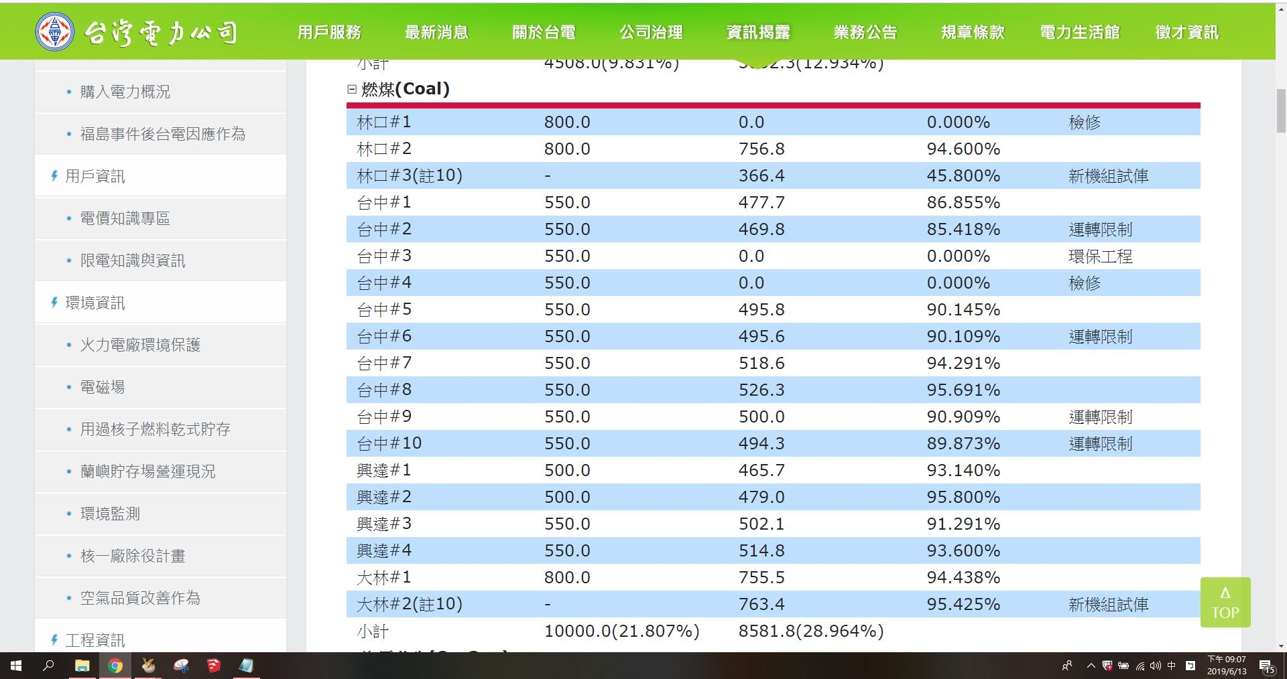
Task: Open the 業務公告 menu
Action: click(865, 32)
